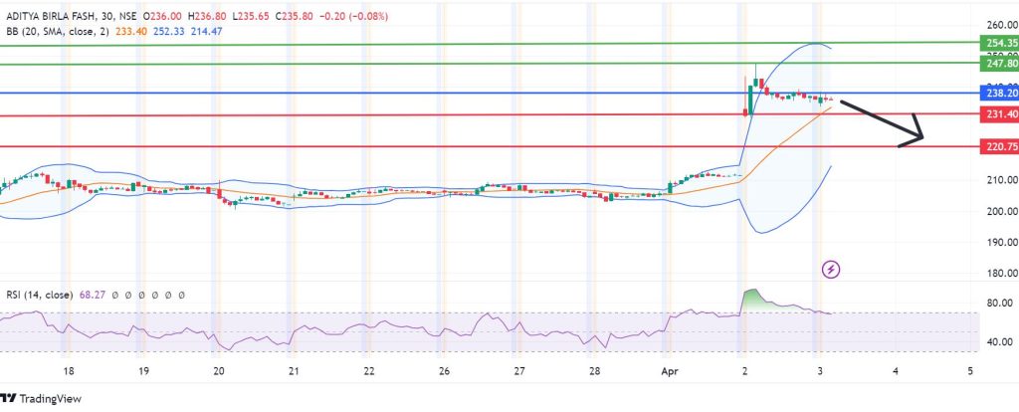Open the TradingView logo link

point(40,398)
